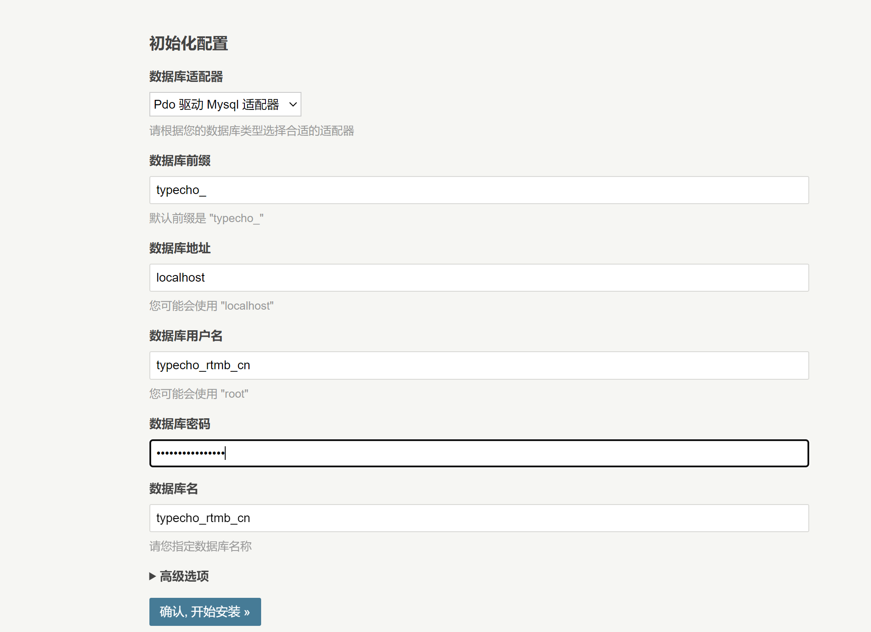Expand the 高级选项 disclosure triangle
Image resolution: width=871 pixels, height=632 pixels.
[153, 576]
